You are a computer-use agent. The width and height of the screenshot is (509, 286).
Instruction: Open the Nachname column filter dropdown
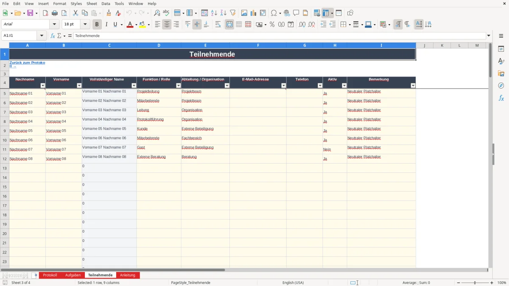(43, 86)
